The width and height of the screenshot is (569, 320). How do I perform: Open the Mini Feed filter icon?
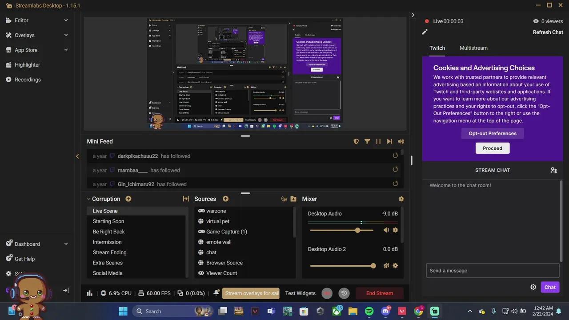[x=367, y=141]
